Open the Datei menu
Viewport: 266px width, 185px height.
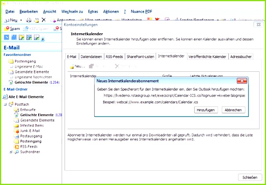(x=10, y=12)
